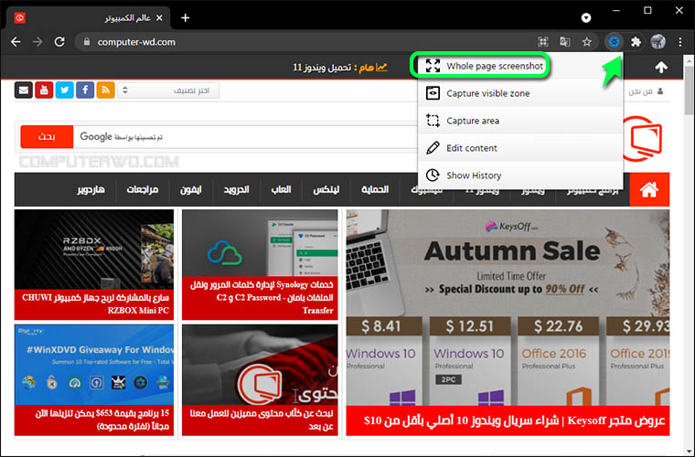Click the تحميل ويندوز 11 headline link
Screen dimensions: 695x457
pos(322,68)
